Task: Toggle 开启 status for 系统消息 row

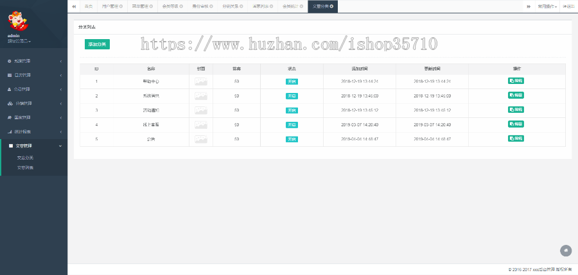Action: pos(292,96)
